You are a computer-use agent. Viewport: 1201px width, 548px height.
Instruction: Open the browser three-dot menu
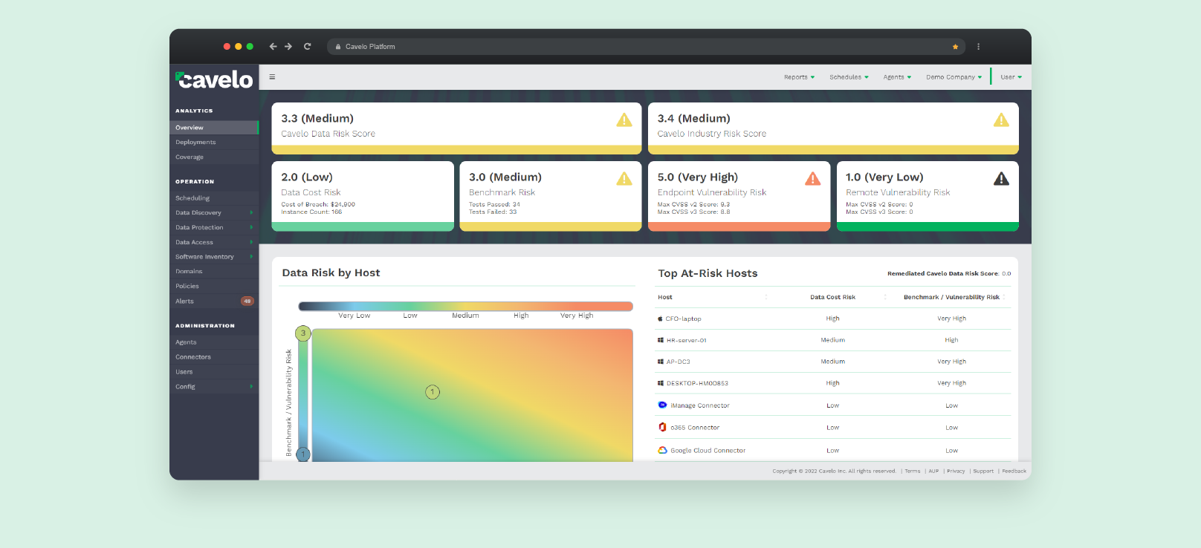[x=978, y=46]
